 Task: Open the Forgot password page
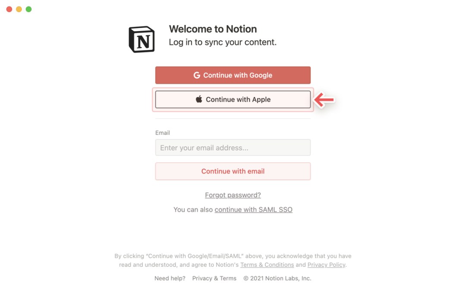233,195
